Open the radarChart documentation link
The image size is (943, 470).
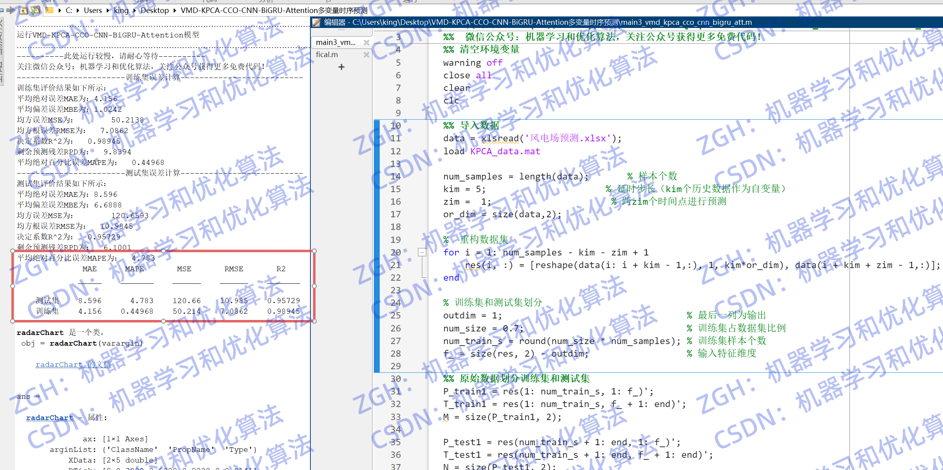73,365
